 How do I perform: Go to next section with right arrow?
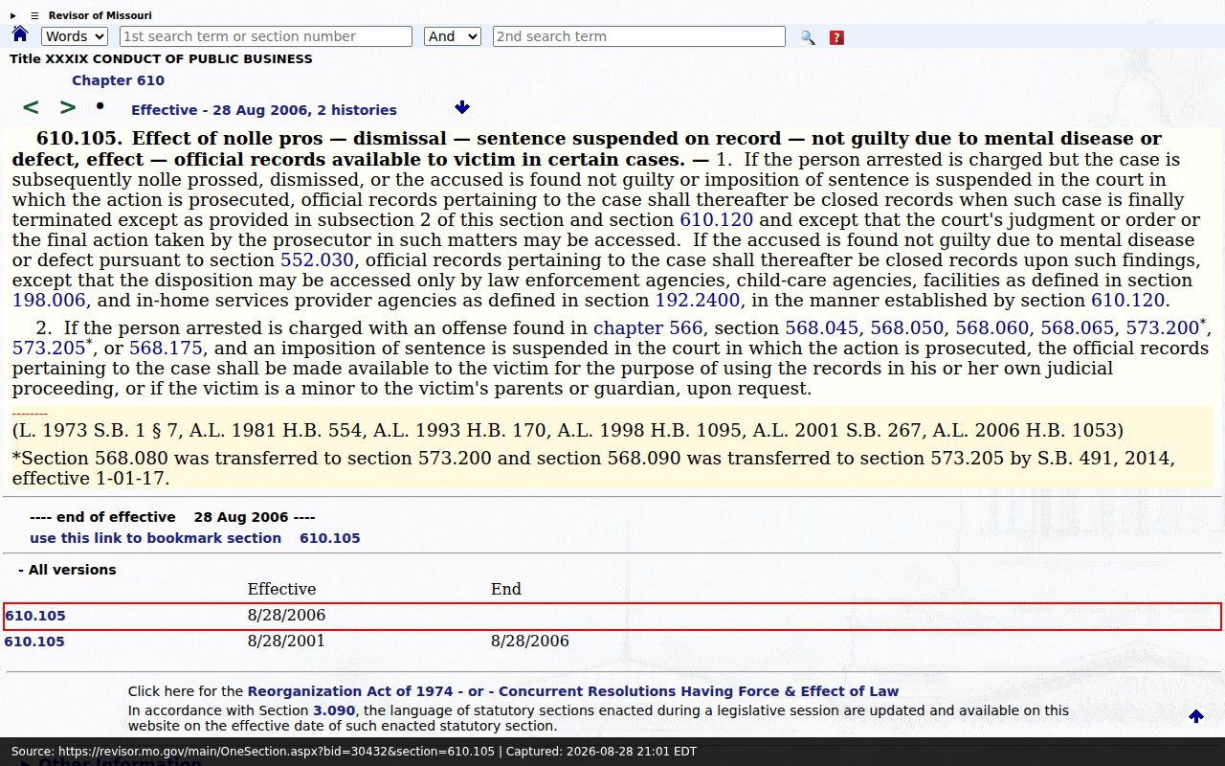[68, 107]
